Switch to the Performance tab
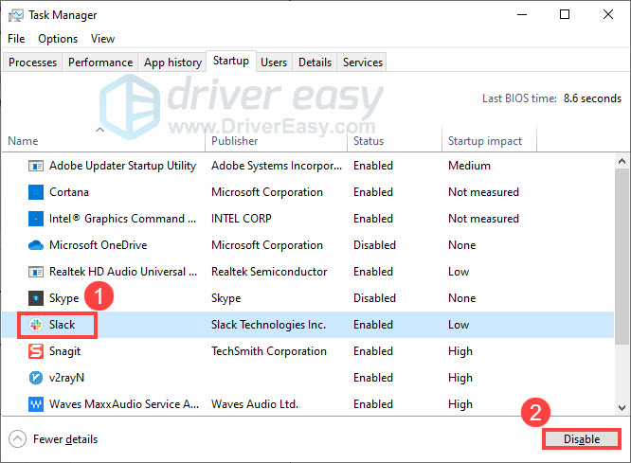This screenshot has width=631, height=463. (100, 62)
